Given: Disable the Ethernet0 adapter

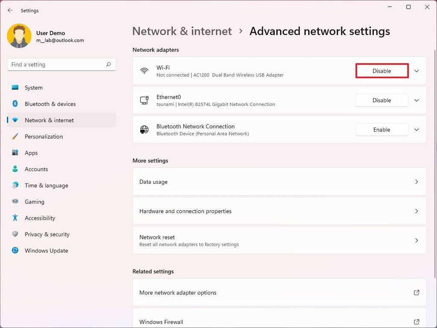Looking at the screenshot, I should (382, 100).
